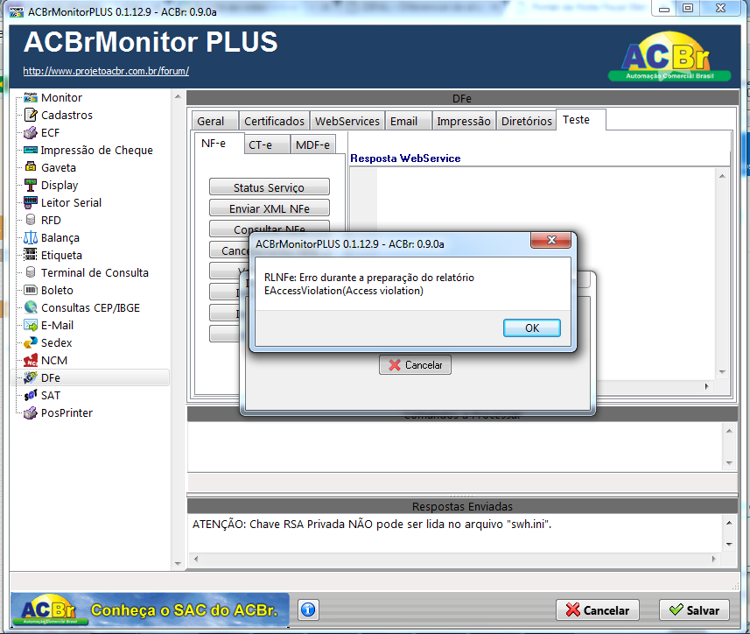Switch to the Certificados tab
Image resolution: width=750 pixels, height=634 pixels.
pyautogui.click(x=274, y=121)
